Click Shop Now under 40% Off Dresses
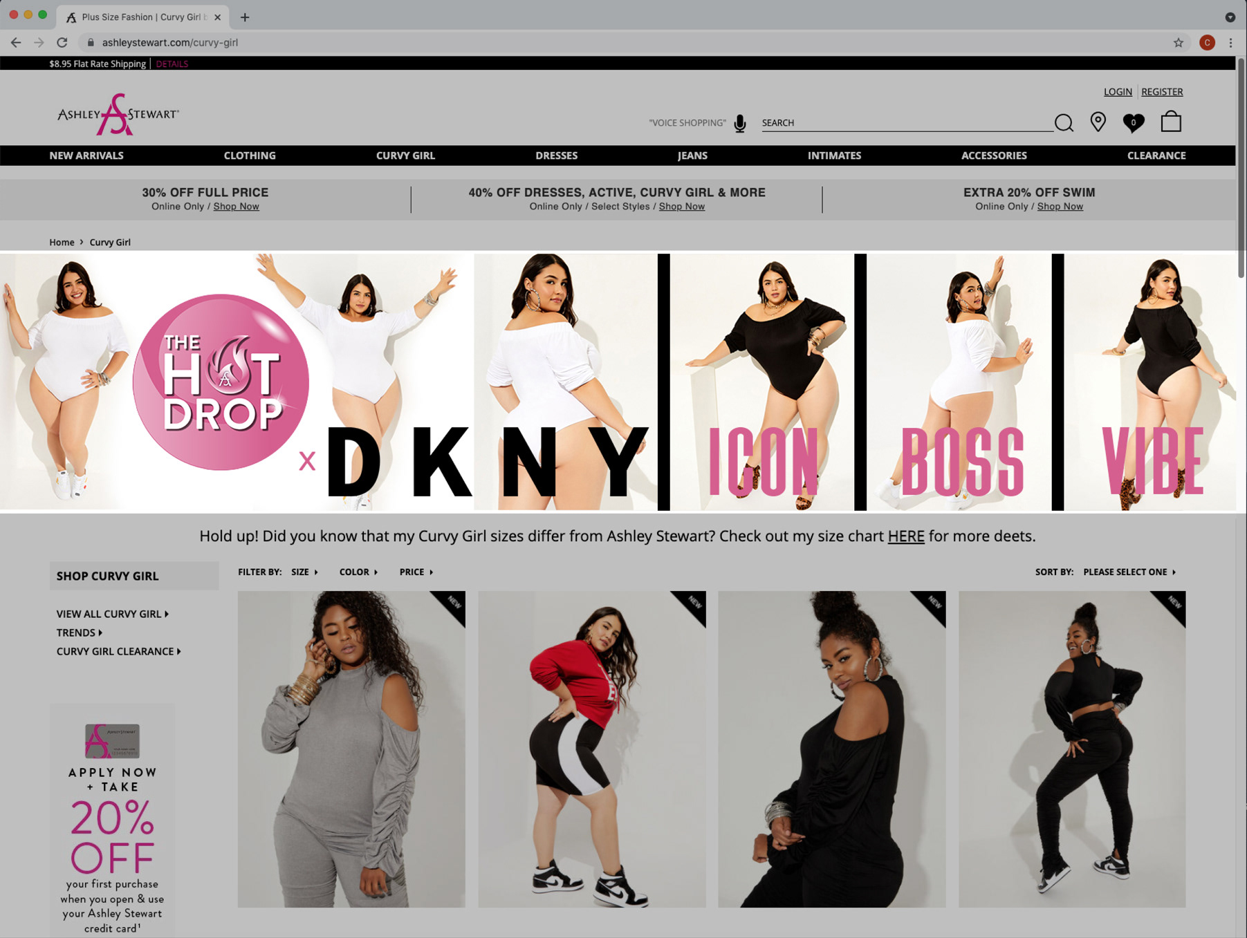Viewport: 1247px width, 938px height. tap(681, 207)
